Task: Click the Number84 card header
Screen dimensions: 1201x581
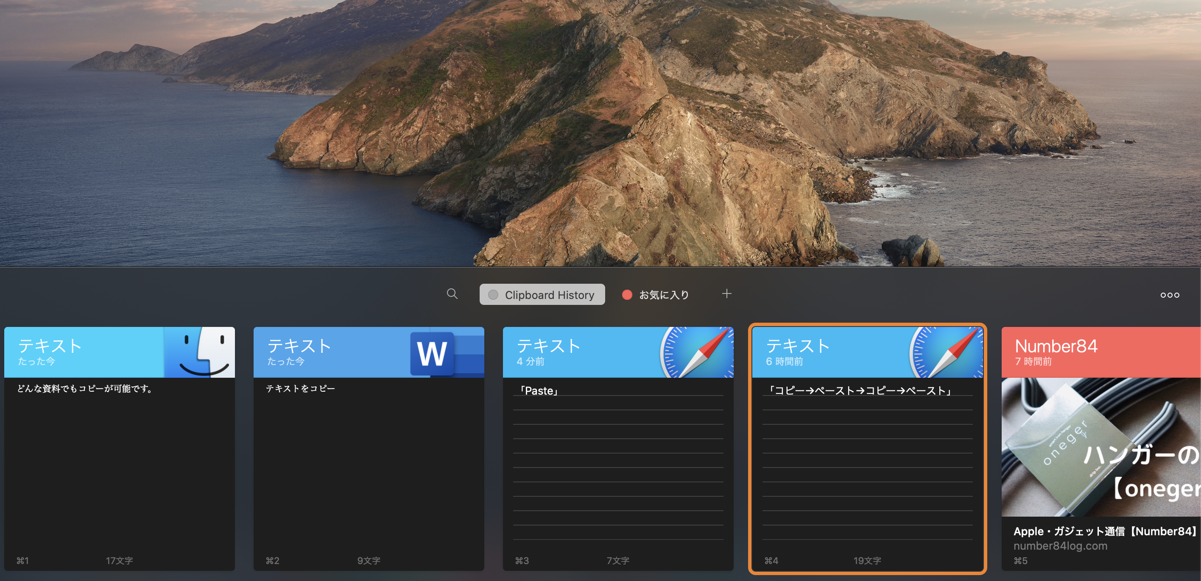Action: point(1101,352)
